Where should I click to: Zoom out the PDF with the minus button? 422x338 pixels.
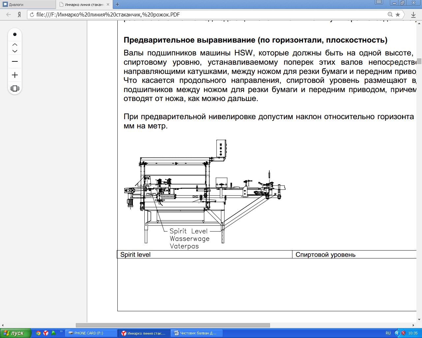tap(15, 62)
